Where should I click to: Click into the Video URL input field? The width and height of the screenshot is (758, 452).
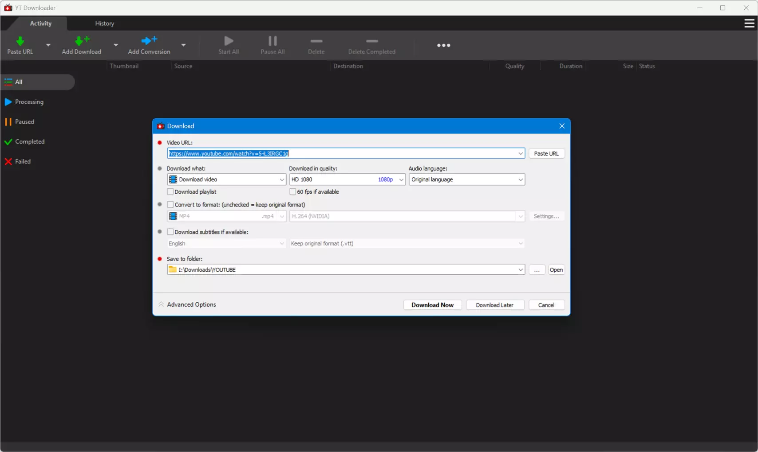point(342,153)
